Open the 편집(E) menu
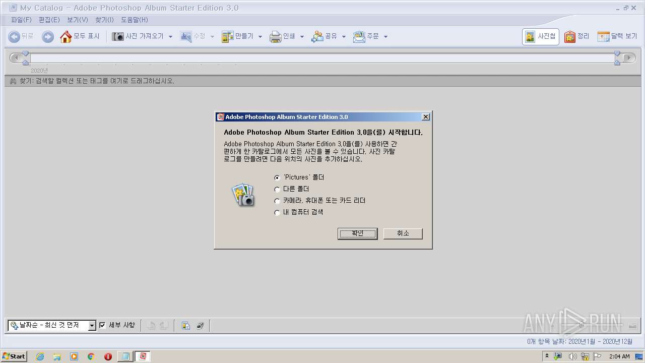The width and height of the screenshot is (645, 363). pyautogui.click(x=49, y=20)
